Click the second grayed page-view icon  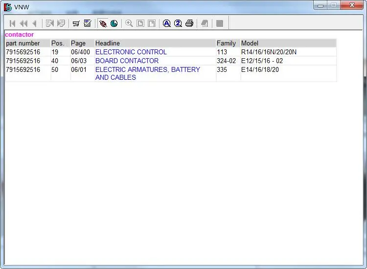coord(152,23)
